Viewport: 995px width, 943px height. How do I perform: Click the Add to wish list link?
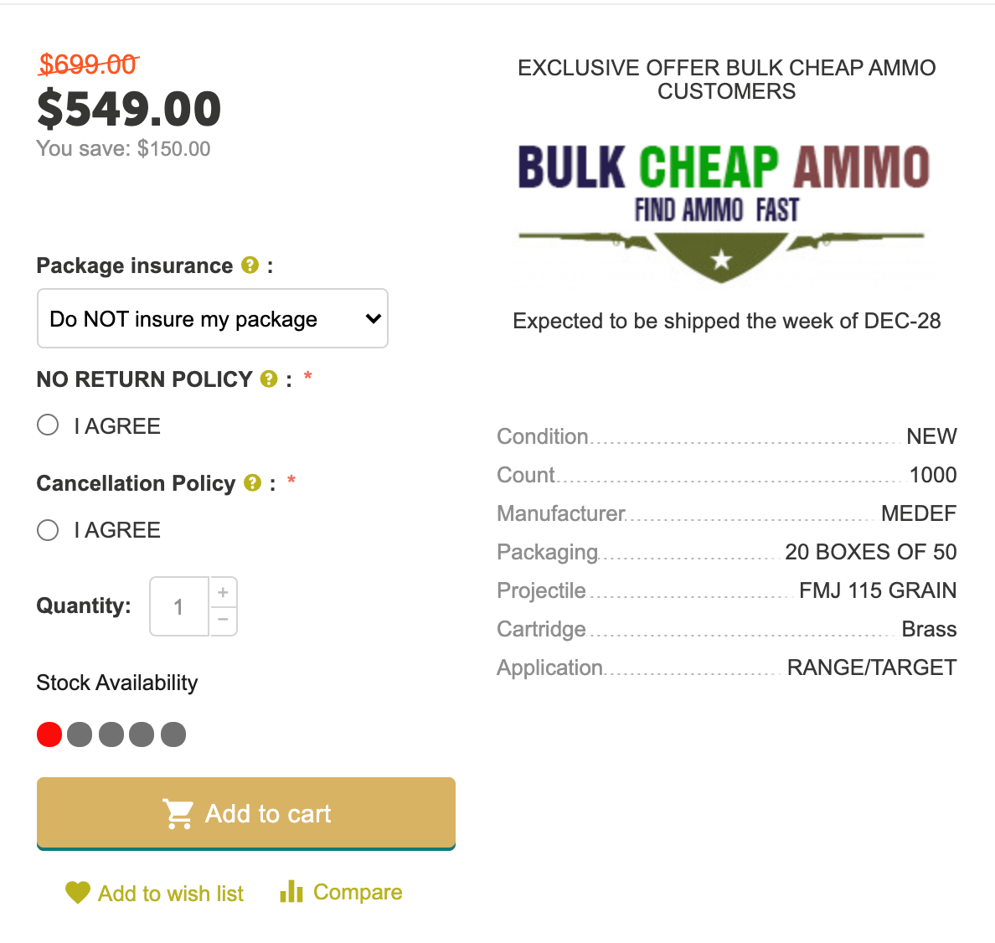coord(171,894)
